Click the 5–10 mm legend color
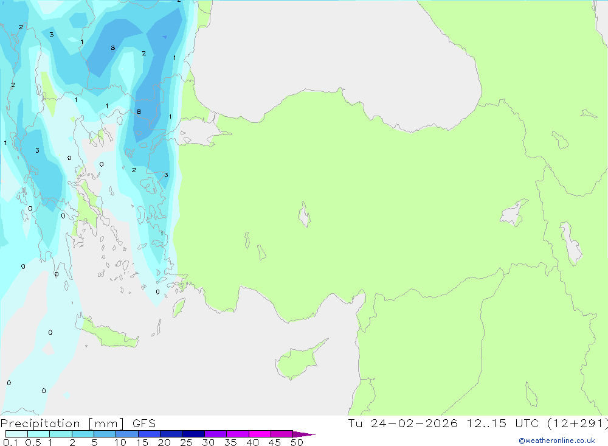The width and height of the screenshot is (608, 446). (x=105, y=434)
